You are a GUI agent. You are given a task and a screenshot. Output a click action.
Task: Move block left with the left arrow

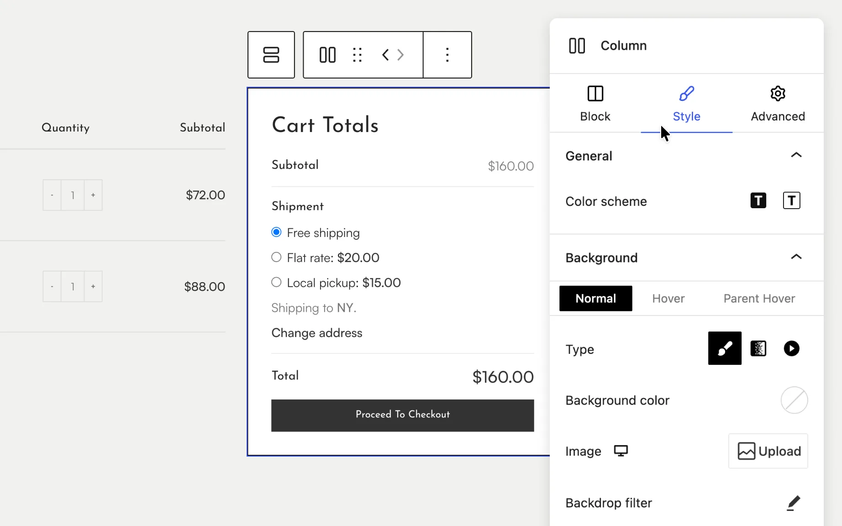385,55
